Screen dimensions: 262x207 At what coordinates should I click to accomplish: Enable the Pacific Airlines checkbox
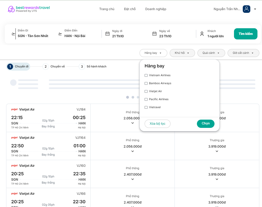[146, 99]
